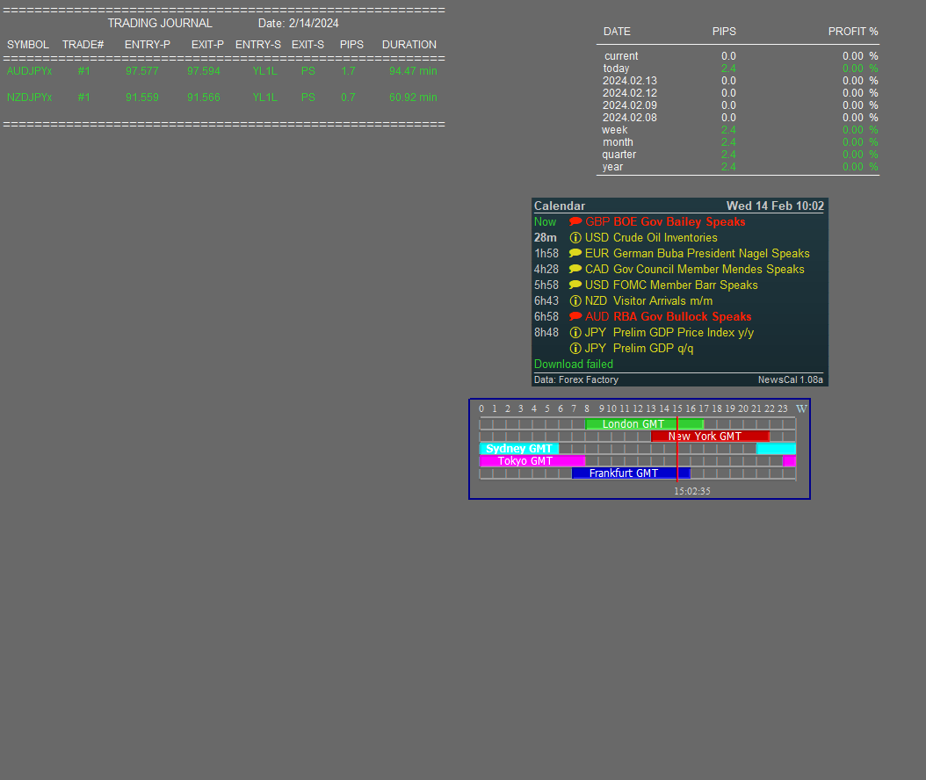Image resolution: width=926 pixels, height=780 pixels.
Task: Select the RBA Gov Bullock Speaks event
Action: coord(682,317)
